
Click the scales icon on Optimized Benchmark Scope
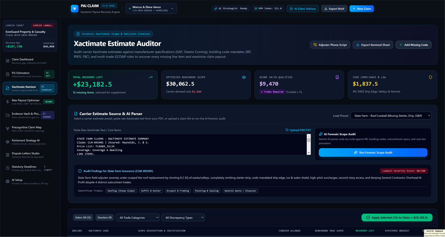click(244, 77)
